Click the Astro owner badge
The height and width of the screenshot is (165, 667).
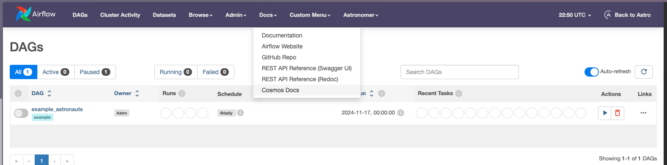tap(122, 113)
